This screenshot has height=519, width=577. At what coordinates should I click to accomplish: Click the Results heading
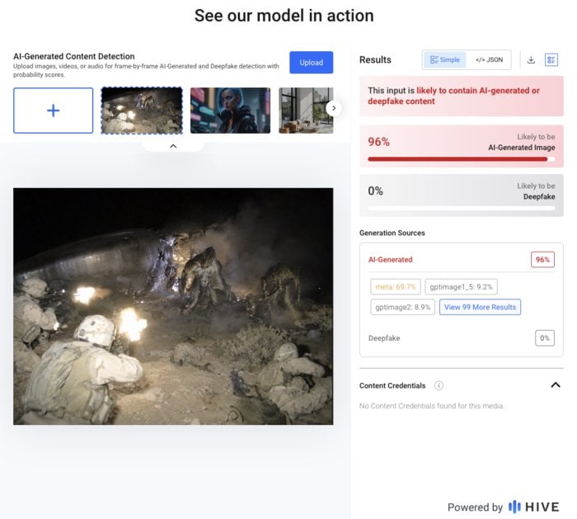pyautogui.click(x=375, y=59)
